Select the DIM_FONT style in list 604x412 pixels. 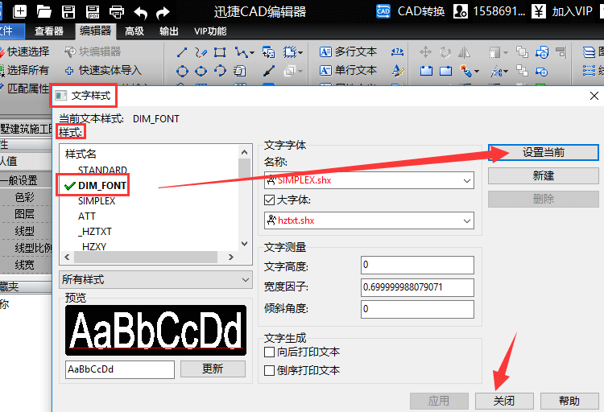[x=102, y=186]
